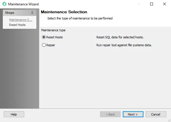Click the Maintenance Wizard app icon
Screen dimensions: 171x122
coord(5,4)
